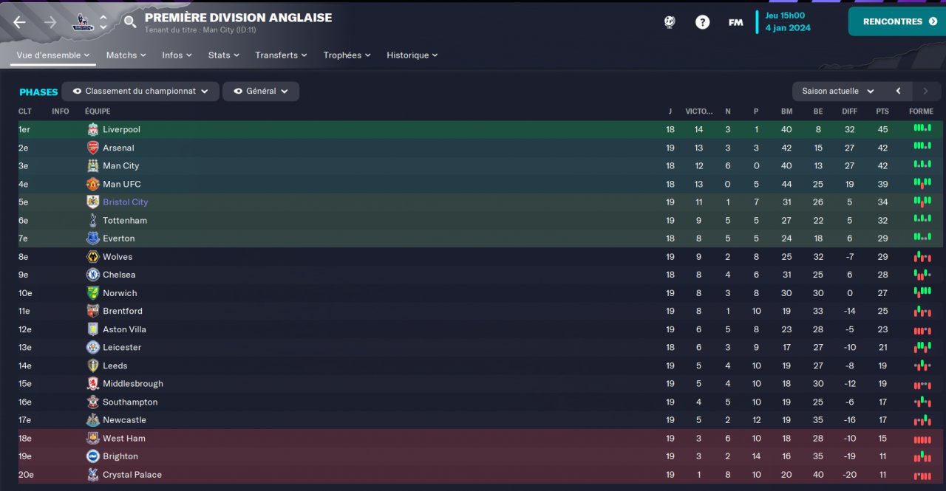946x491 pixels.
Task: Expand the Saison actuelle dropdown
Action: [837, 92]
